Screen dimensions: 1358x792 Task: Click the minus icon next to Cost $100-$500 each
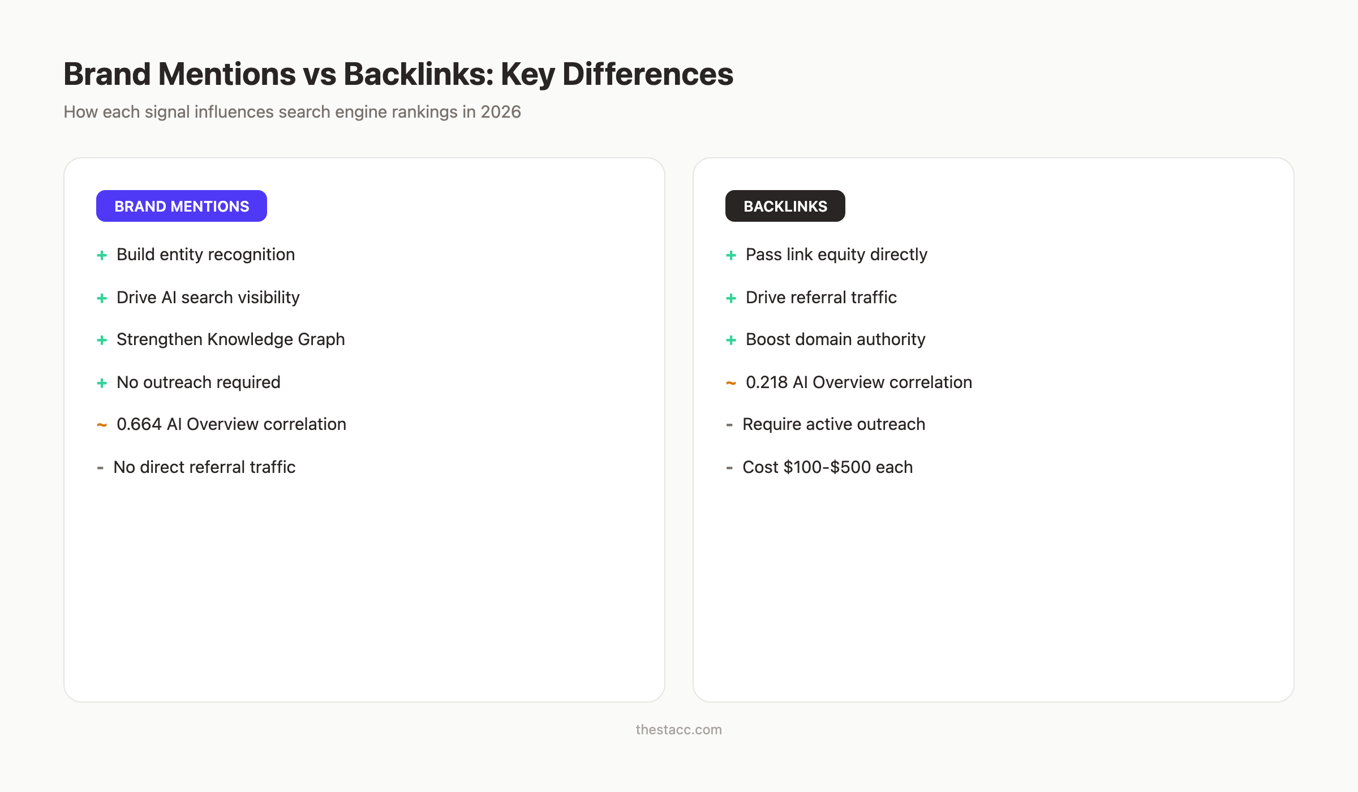pyautogui.click(x=730, y=467)
